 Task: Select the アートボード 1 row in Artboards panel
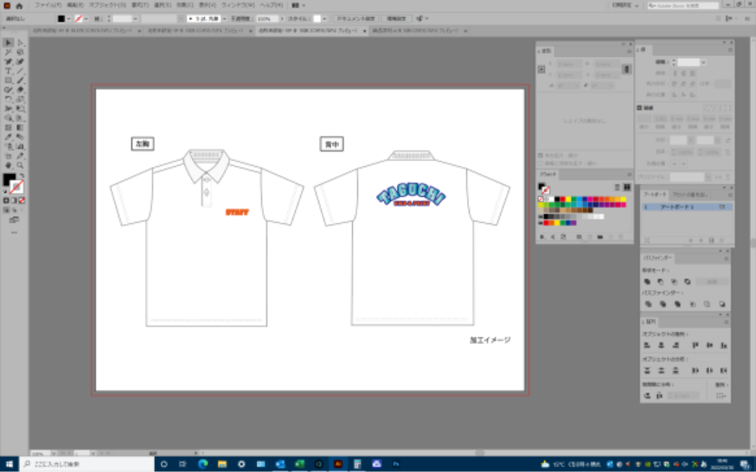(x=687, y=207)
